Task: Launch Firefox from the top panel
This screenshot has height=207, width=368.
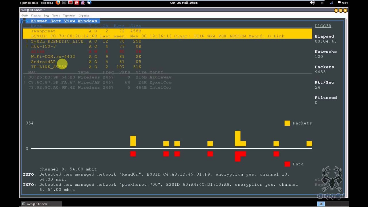Action: 58,3
